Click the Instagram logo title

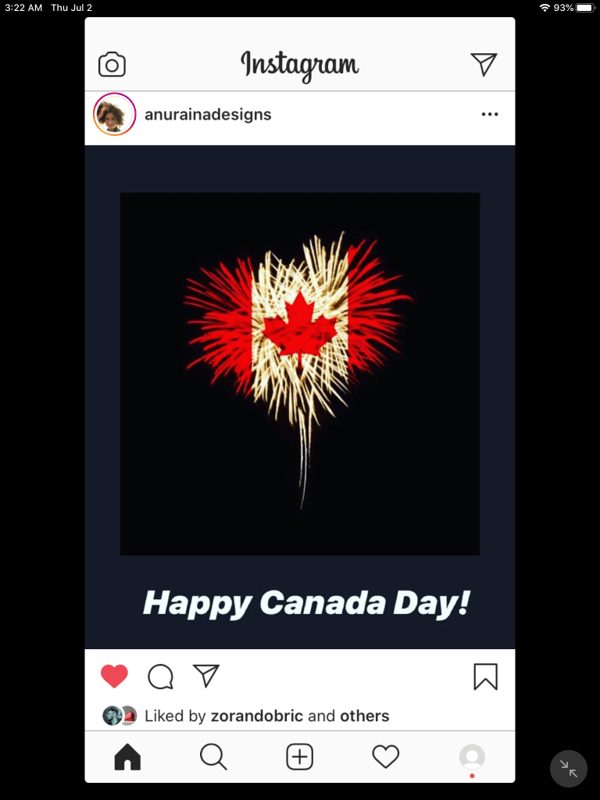pyautogui.click(x=300, y=66)
